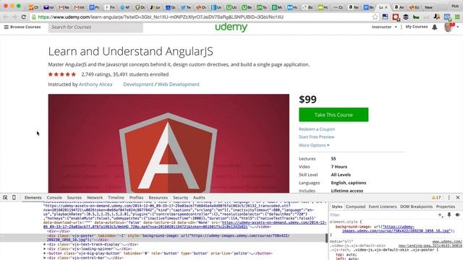Click the Styles Filter input
The height and width of the screenshot is (260, 463).
click(x=383, y=215)
